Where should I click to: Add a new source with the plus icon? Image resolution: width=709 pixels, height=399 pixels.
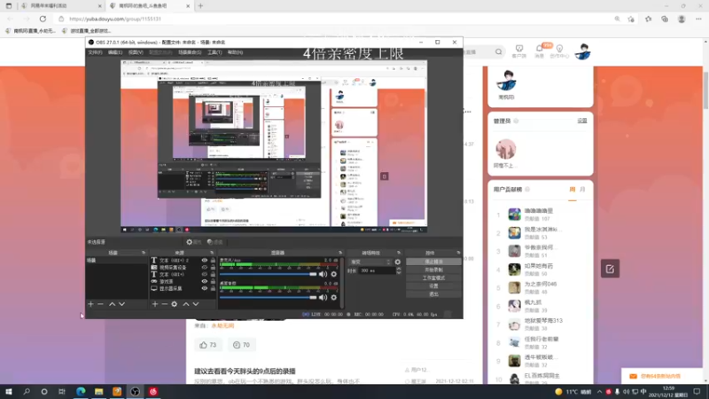(x=154, y=304)
